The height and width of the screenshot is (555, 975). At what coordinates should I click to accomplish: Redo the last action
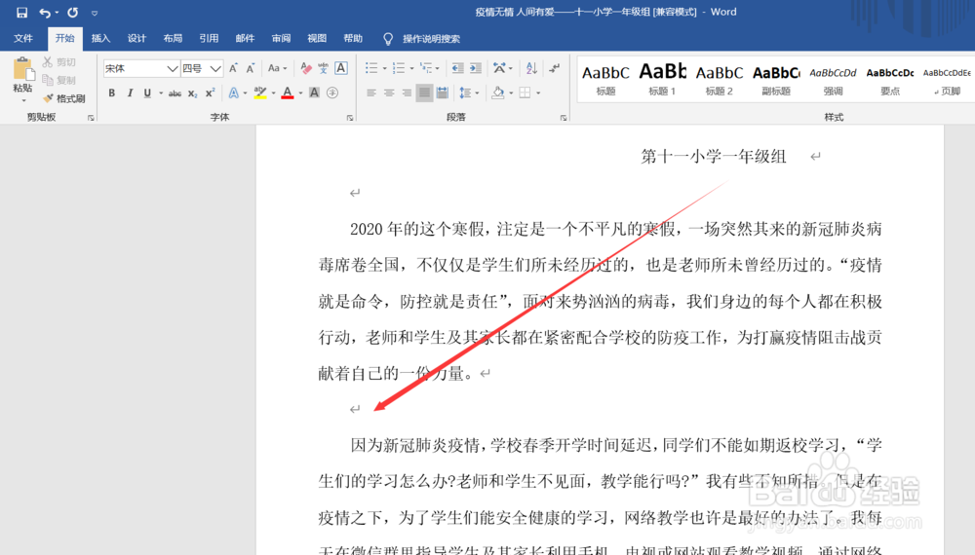pyautogui.click(x=73, y=13)
